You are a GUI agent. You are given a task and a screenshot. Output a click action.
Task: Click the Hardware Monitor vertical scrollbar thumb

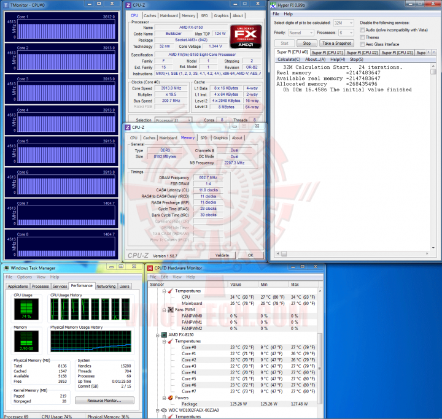[319, 368]
